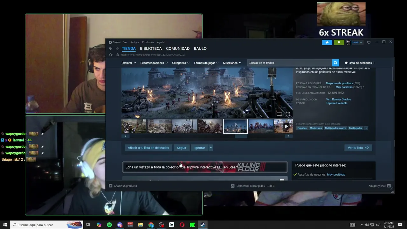Click the Steam page vertical scrollbar
This screenshot has width=407, height=229.
coord(393,74)
